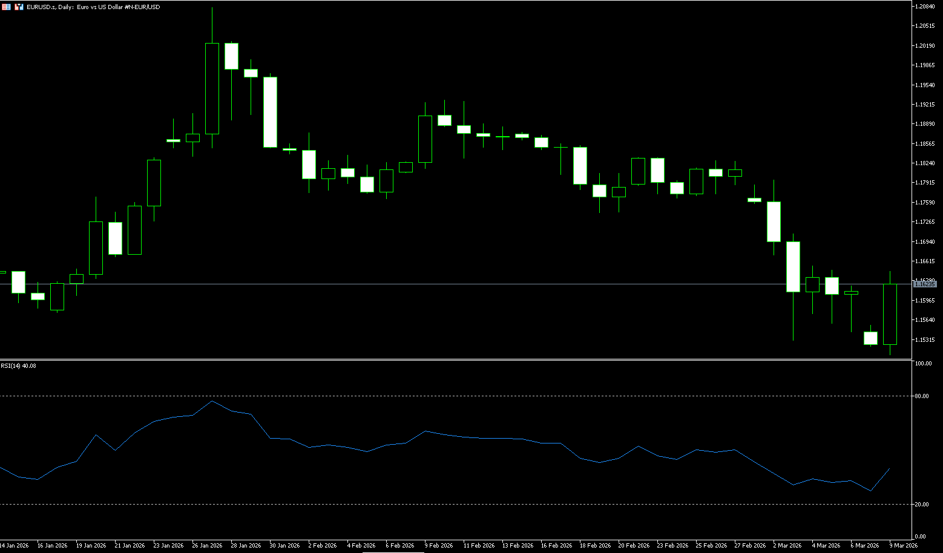This screenshot has width=943, height=553.
Task: Click the 28 Jan 2026 date label
Action: point(246,546)
